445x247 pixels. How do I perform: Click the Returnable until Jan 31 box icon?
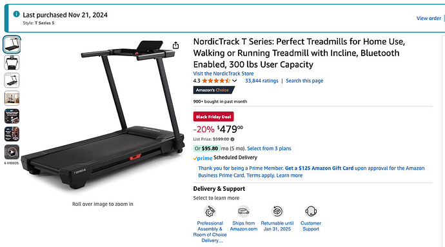(x=277, y=212)
